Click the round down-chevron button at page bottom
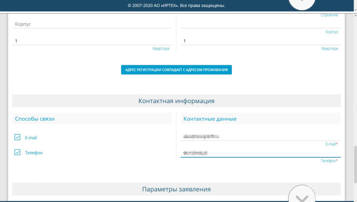The image size is (357, 202). [x=302, y=196]
